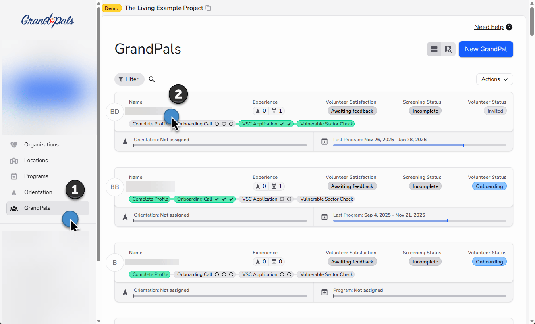Click the B avatar
Viewport: 535px width, 324px height.
(x=115, y=263)
